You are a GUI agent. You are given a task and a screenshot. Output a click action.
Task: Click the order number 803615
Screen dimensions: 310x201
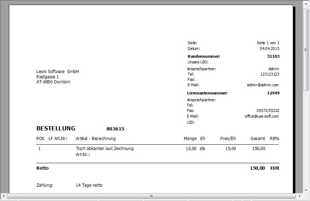tap(115, 129)
